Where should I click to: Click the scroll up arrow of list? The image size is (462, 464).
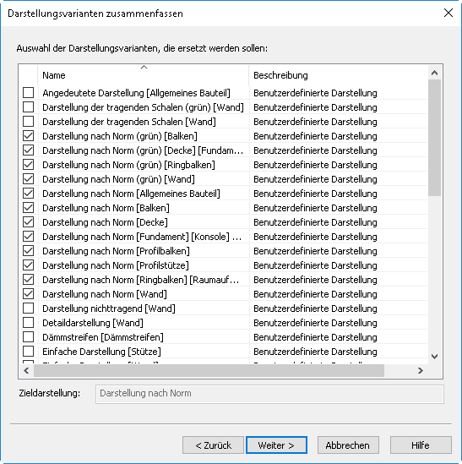(x=434, y=73)
